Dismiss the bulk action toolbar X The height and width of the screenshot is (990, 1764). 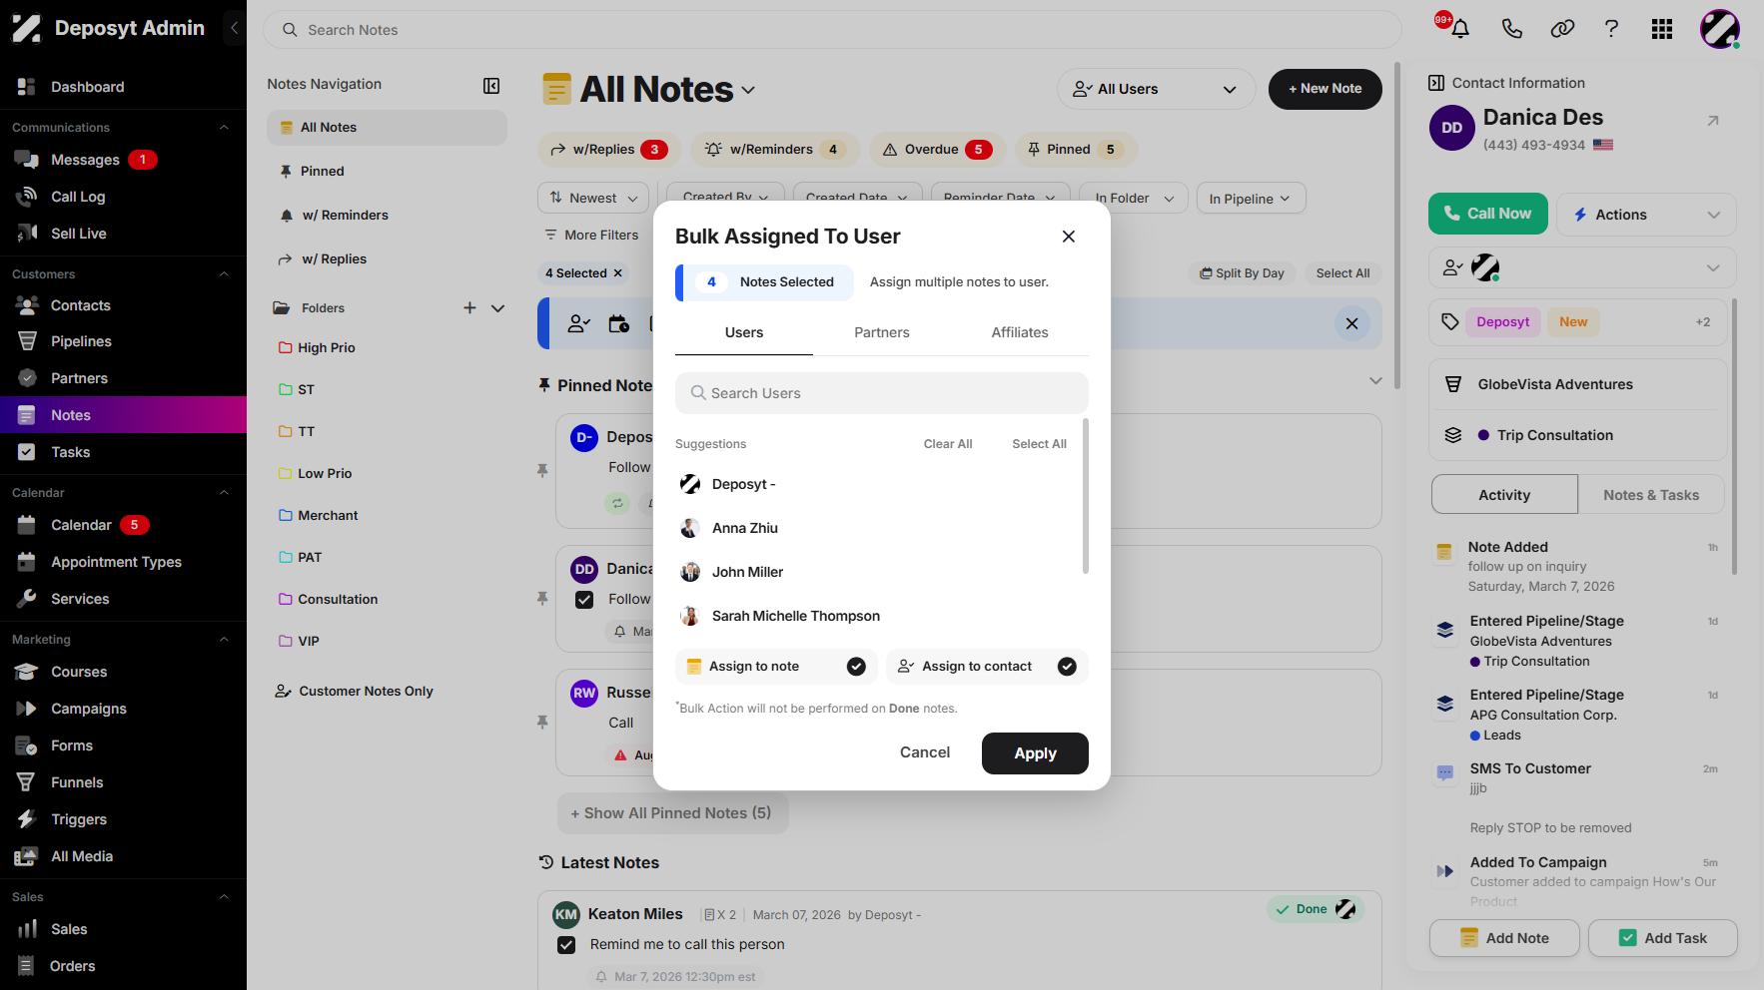click(1351, 323)
